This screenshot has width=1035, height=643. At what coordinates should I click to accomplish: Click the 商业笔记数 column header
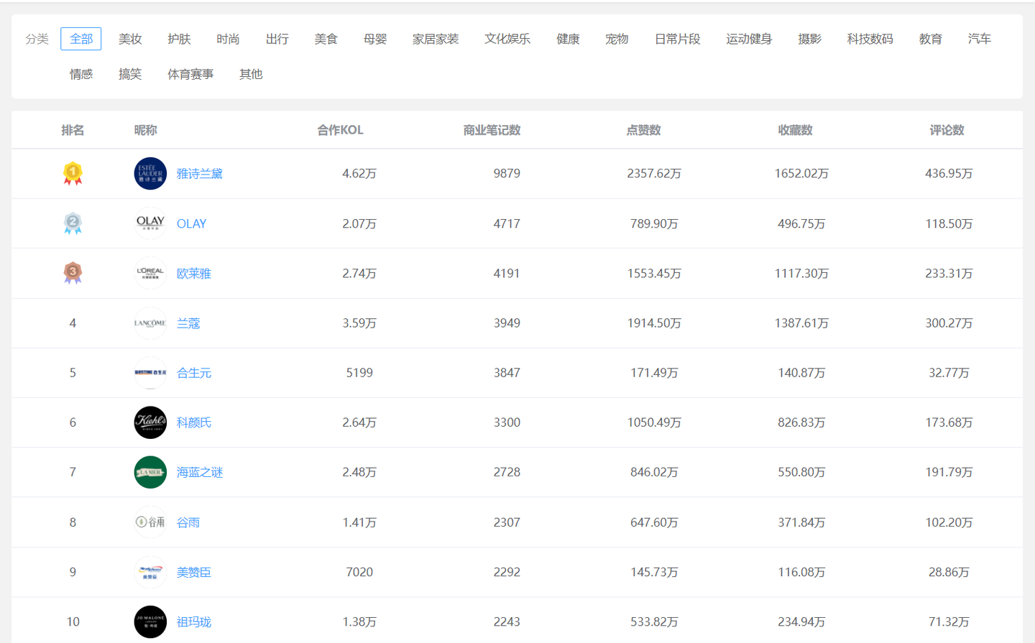492,130
